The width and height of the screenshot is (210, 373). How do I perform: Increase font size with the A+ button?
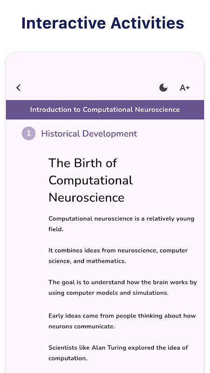[184, 88]
